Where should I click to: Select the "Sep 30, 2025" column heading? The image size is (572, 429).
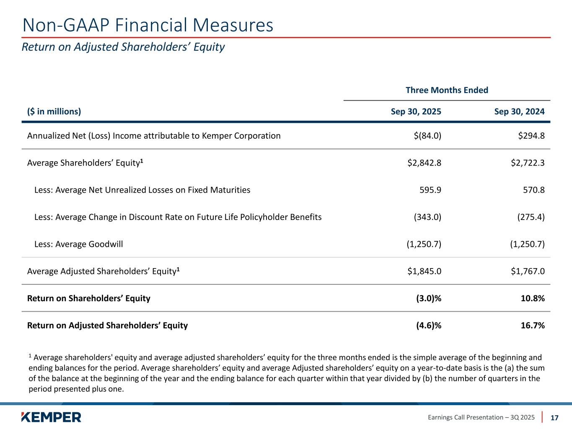(x=416, y=111)
